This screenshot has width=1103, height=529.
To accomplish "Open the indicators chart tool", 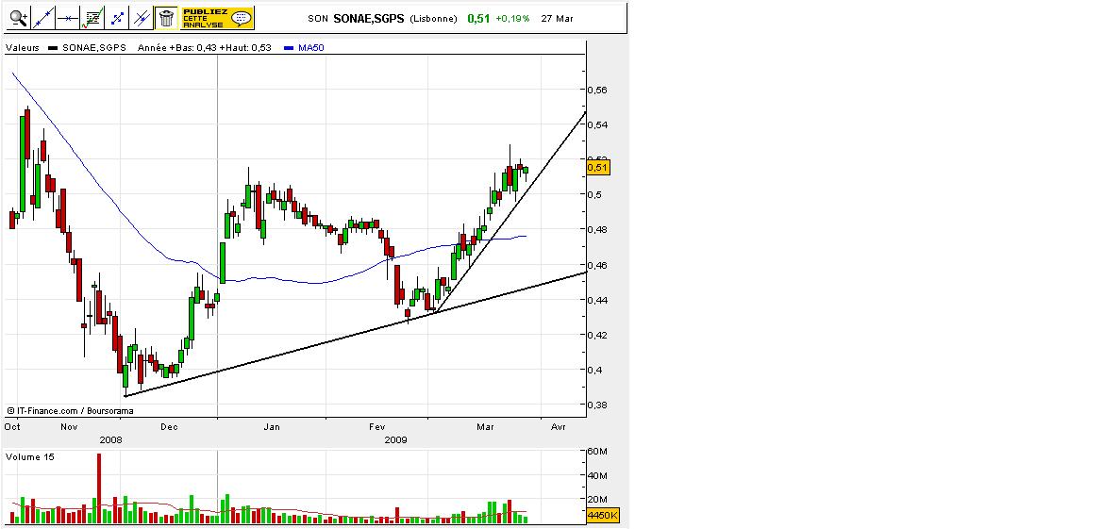I will click(x=92, y=18).
